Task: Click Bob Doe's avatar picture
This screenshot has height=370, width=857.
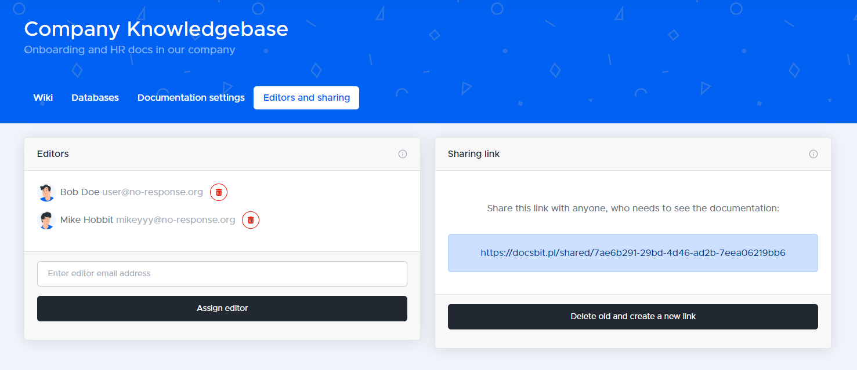Action: [46, 192]
